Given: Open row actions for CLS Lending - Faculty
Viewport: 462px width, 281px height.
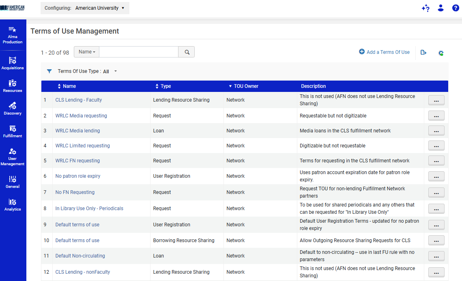Looking at the screenshot, I should click(x=436, y=100).
